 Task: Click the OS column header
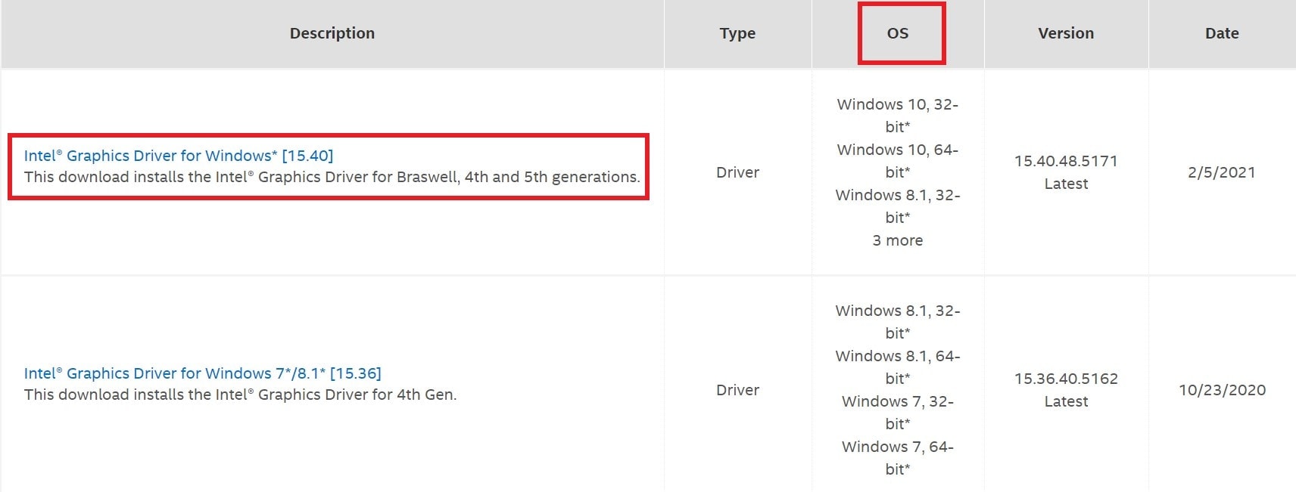click(x=898, y=33)
